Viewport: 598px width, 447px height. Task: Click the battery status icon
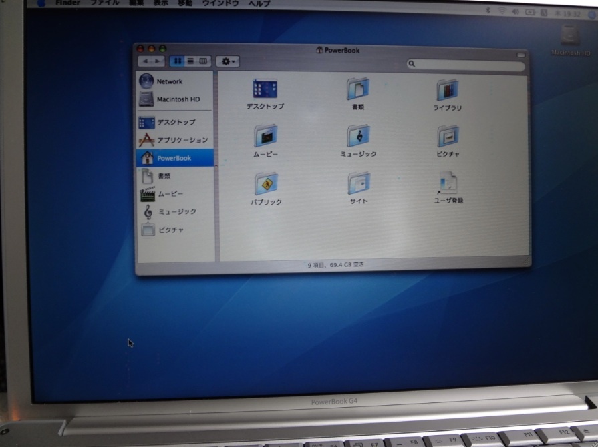[530, 12]
